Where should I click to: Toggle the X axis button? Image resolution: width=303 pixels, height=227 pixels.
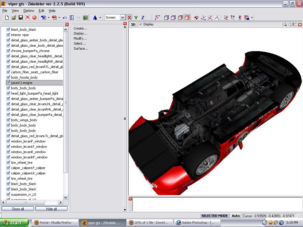coord(129,18)
